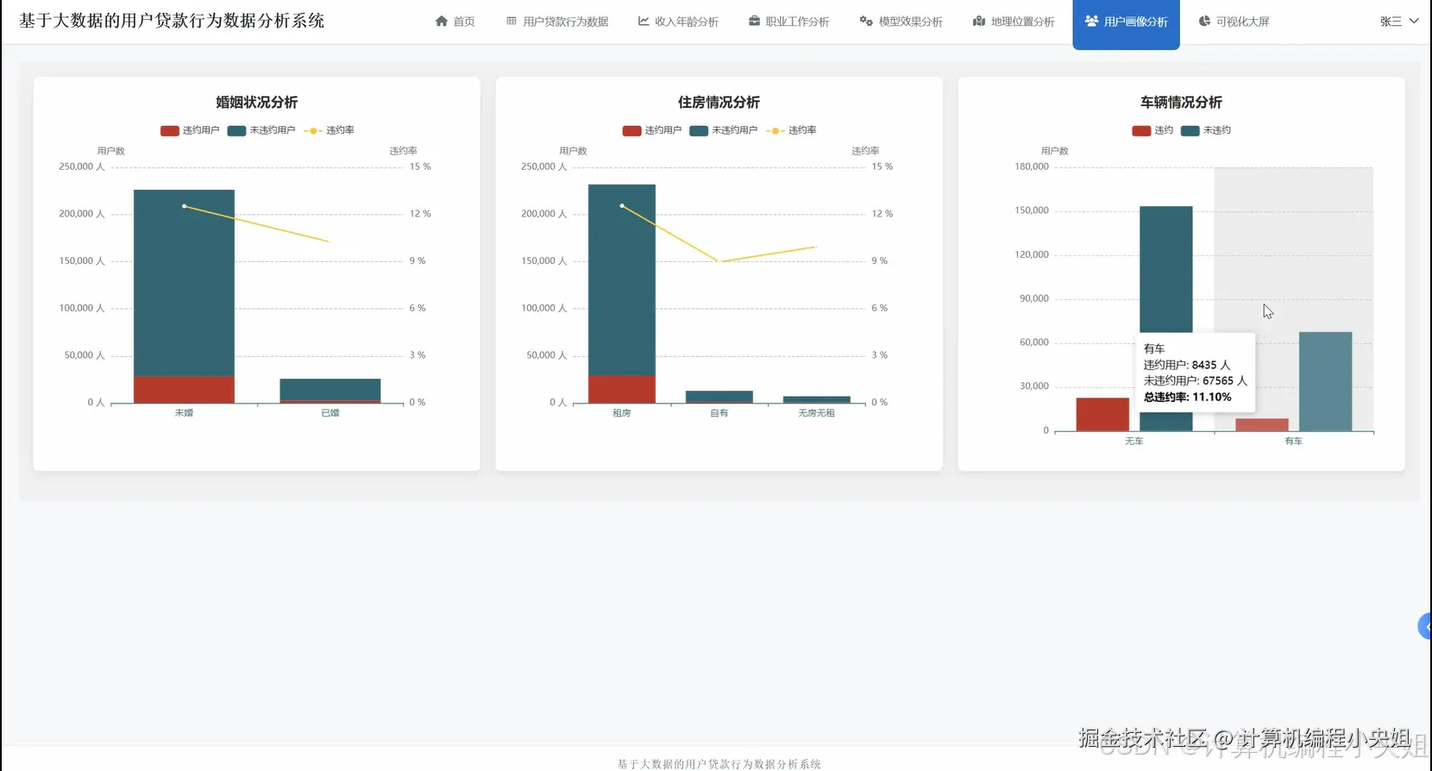
Task: Click the pie chart icon beside 可视化大屏
Action: point(1204,21)
